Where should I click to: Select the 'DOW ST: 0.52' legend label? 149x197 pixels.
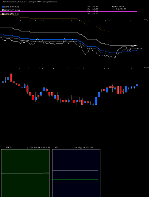12,7
